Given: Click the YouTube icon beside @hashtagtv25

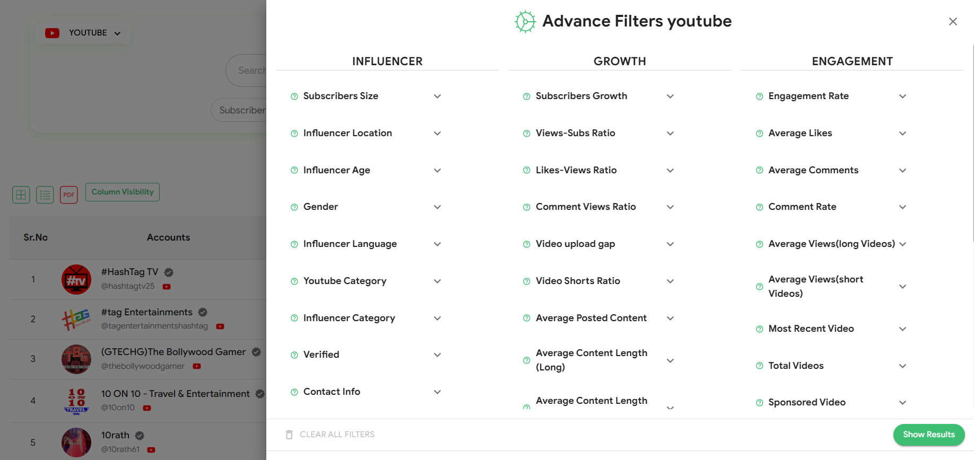Looking at the screenshot, I should tap(167, 287).
